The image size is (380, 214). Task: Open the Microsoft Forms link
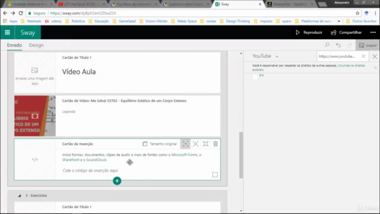(185, 155)
